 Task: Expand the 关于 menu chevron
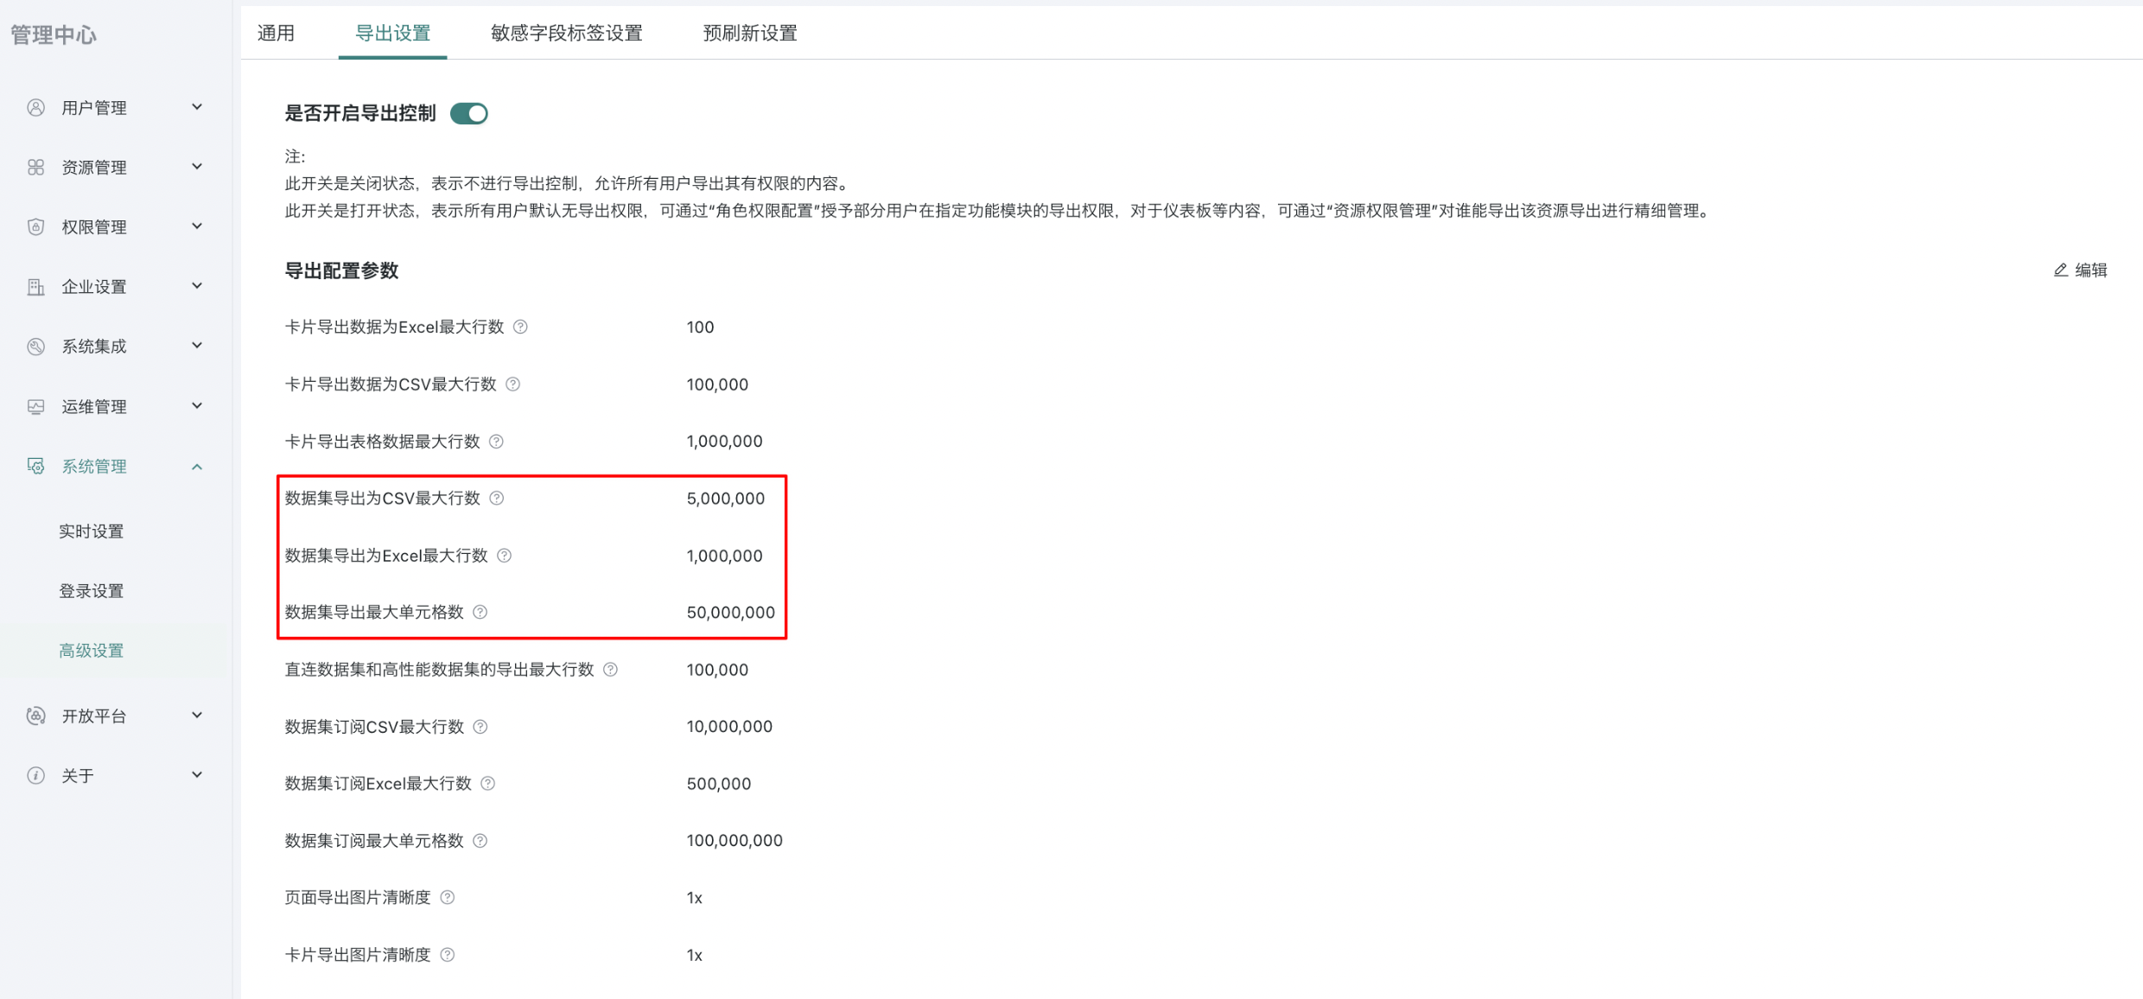click(197, 775)
